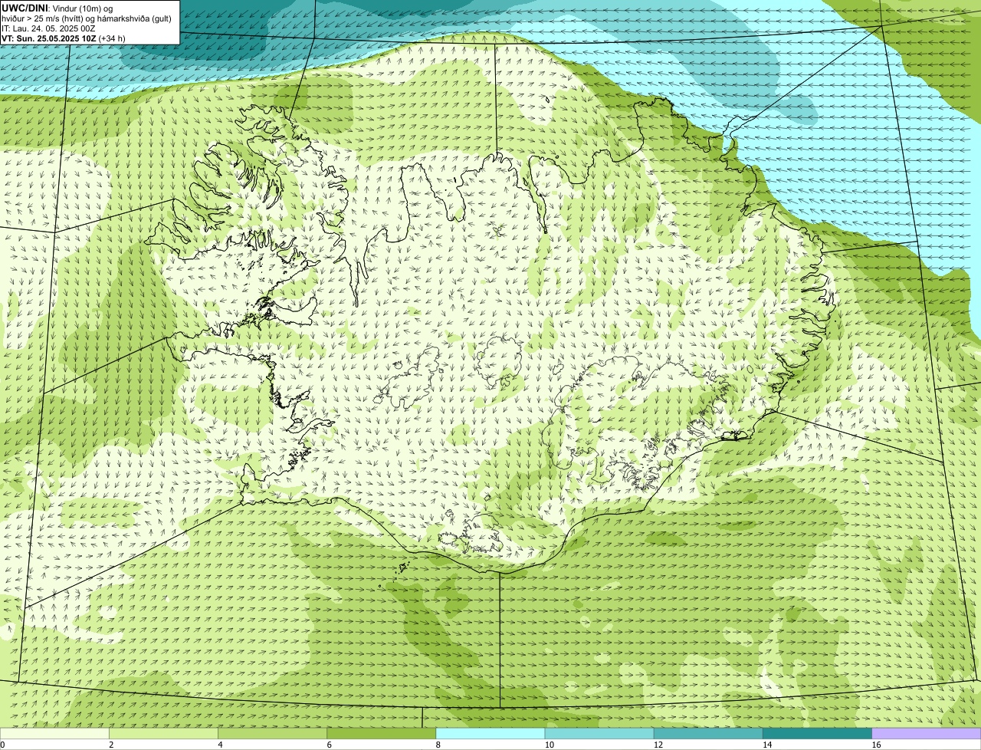This screenshot has width=981, height=750.
Task: Click the "UWC/DINI: Vindur (10m) og" title line
Action: (x=57, y=8)
